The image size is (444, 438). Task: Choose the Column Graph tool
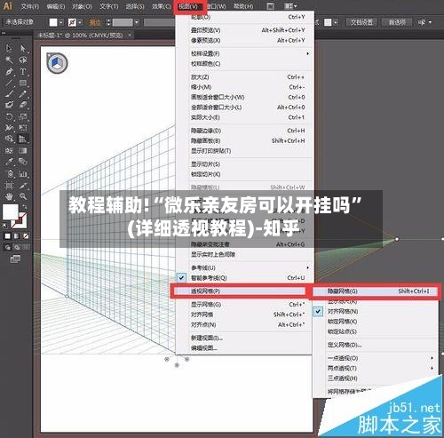pos(23,173)
